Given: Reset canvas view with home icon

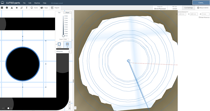Looking at the screenshot, I should point(70,108).
